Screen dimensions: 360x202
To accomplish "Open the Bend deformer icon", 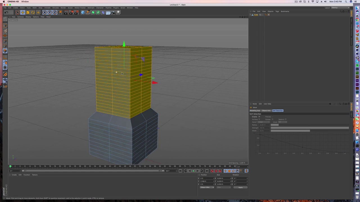I will 103,12.
